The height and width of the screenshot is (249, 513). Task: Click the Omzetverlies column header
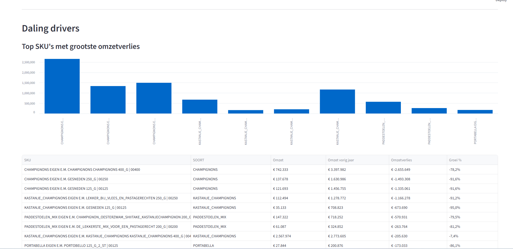pyautogui.click(x=418, y=160)
